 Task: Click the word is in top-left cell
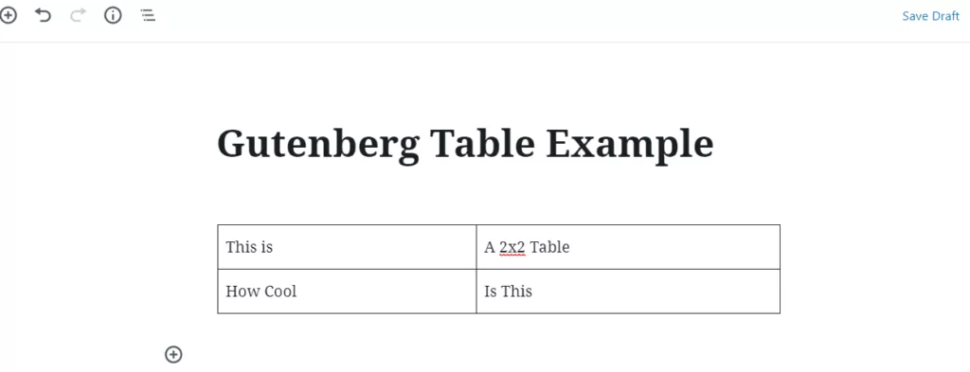tap(266, 247)
